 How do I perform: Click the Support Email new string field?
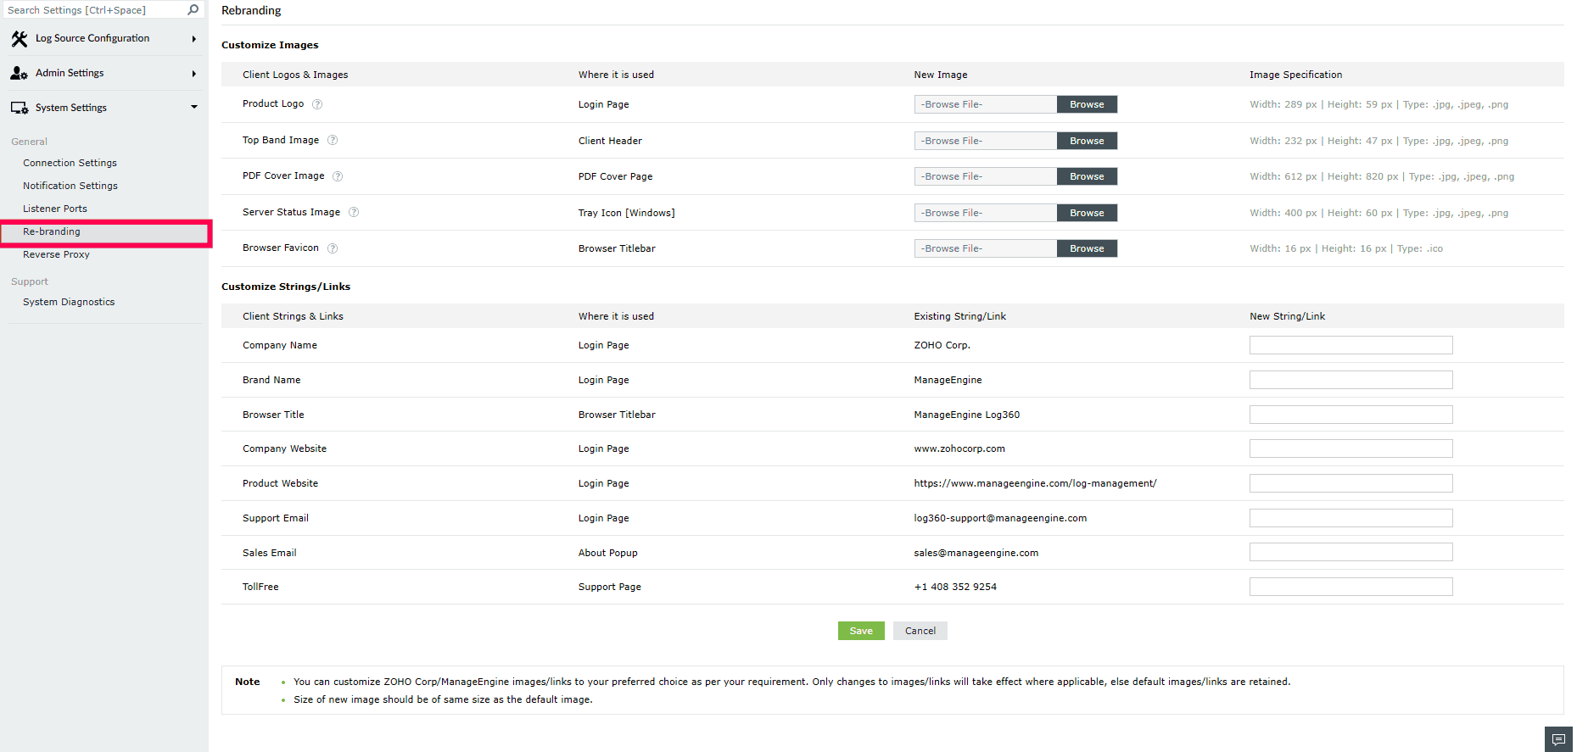[x=1351, y=518]
